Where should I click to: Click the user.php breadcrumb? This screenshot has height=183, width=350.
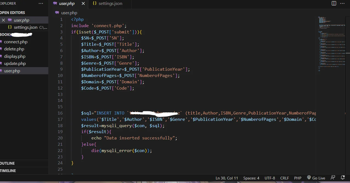[69, 13]
